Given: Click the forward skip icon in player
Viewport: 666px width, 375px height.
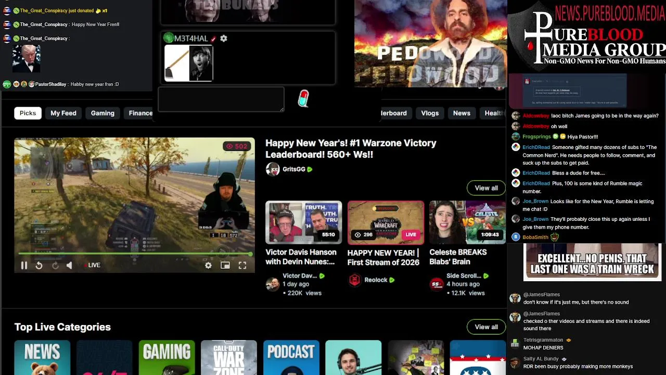Looking at the screenshot, I should click(x=55, y=265).
